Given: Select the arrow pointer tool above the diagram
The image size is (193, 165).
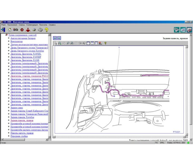Looking at the screenshot, I should coord(56,43).
